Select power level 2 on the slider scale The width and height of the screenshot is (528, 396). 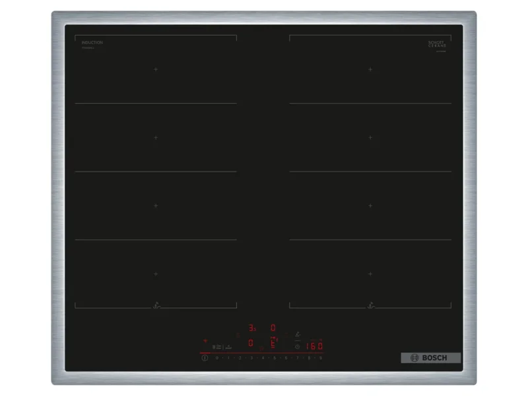240,358
